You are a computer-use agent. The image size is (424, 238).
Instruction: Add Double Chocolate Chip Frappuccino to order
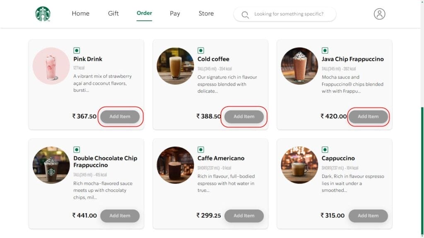(x=120, y=216)
